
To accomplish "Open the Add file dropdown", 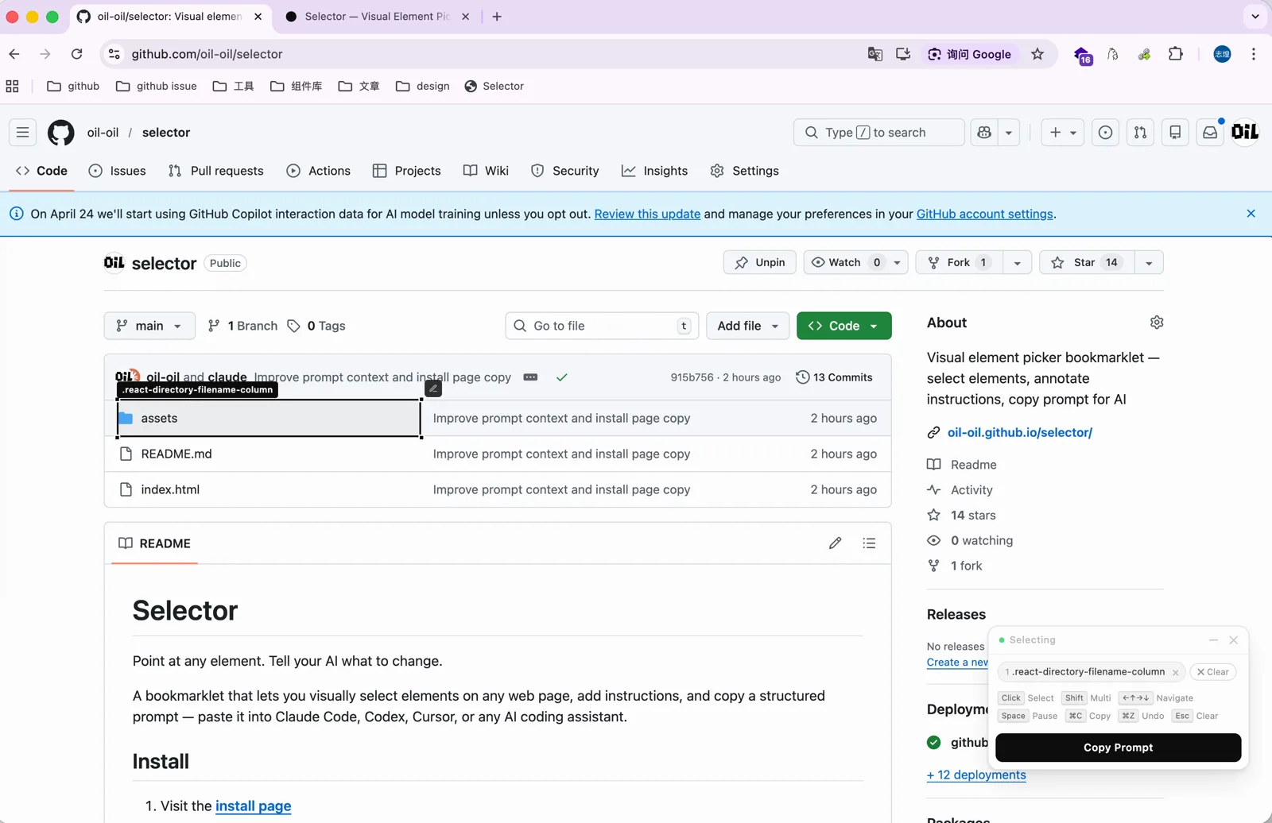I will 747,326.
